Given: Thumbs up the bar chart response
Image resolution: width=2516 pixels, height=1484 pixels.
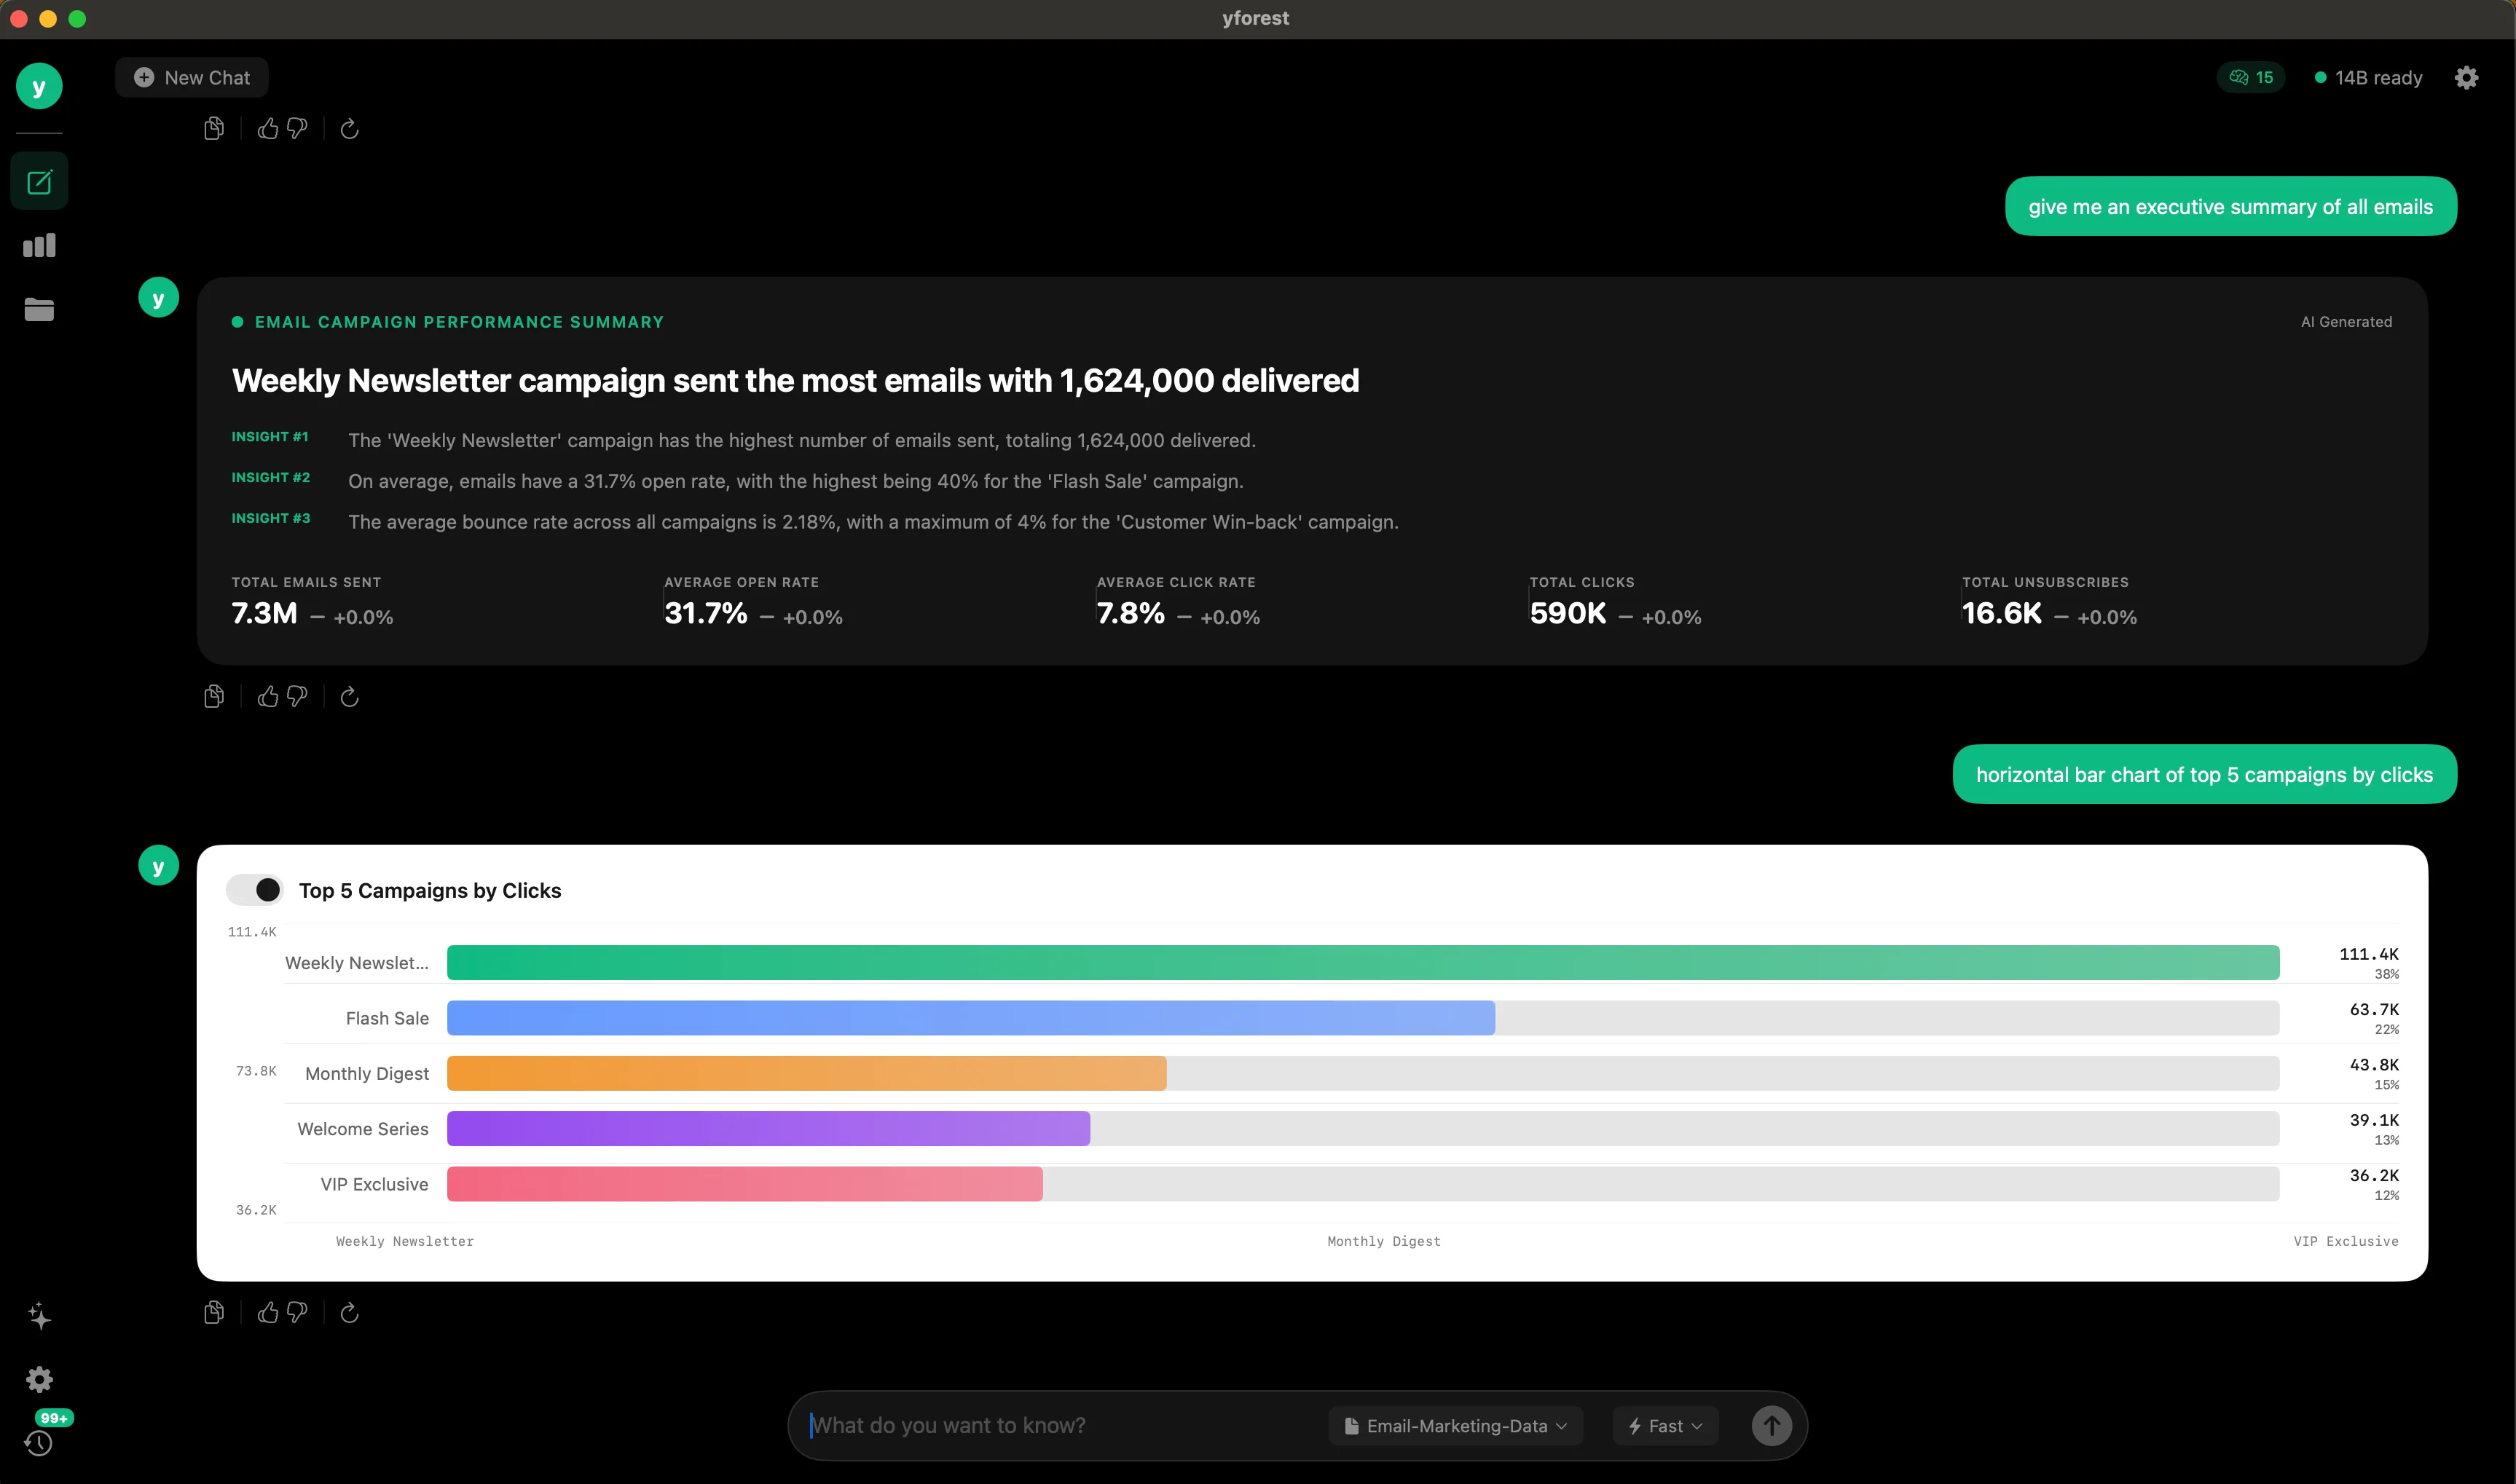Looking at the screenshot, I should click(x=268, y=1312).
